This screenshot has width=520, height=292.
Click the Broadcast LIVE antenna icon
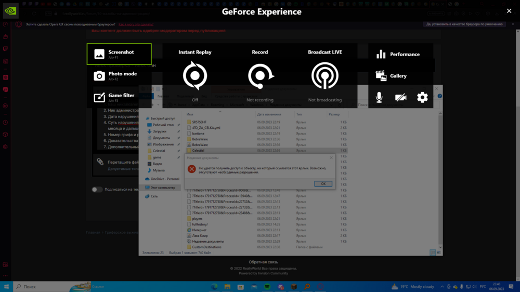324,75
